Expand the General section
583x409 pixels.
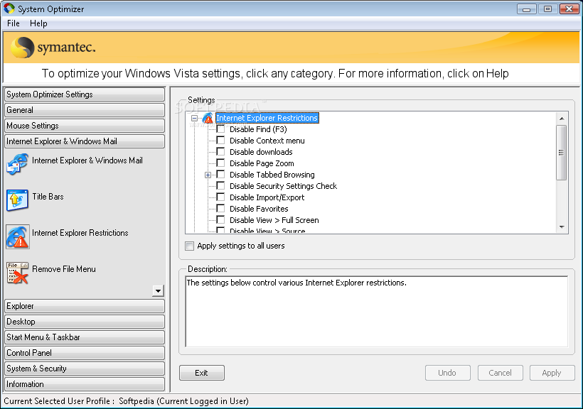pos(85,110)
